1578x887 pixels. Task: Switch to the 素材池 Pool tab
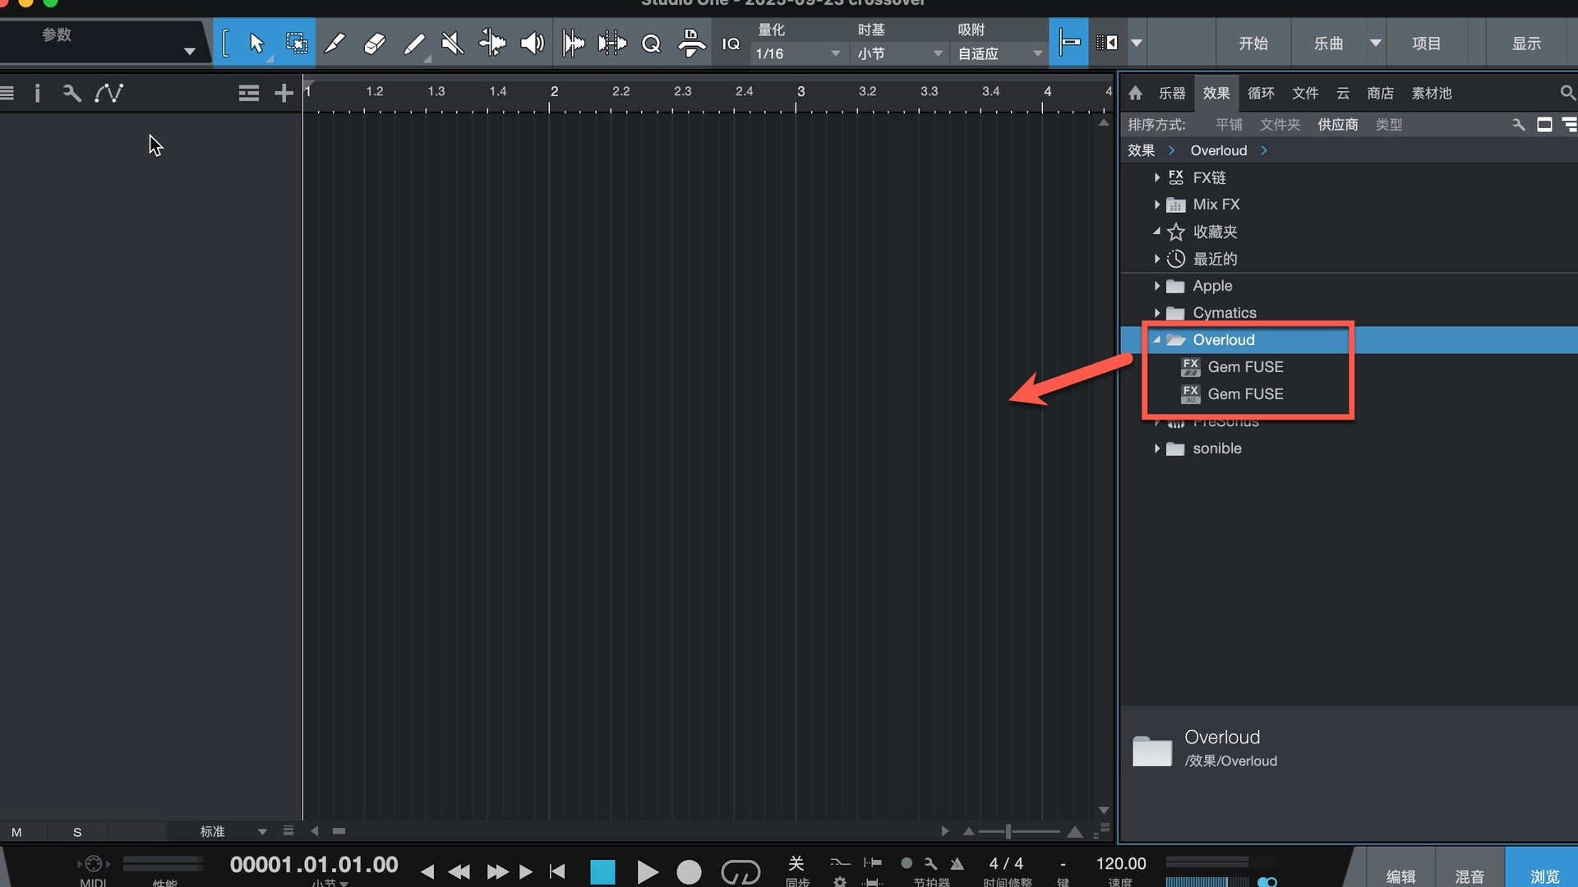tap(1432, 93)
